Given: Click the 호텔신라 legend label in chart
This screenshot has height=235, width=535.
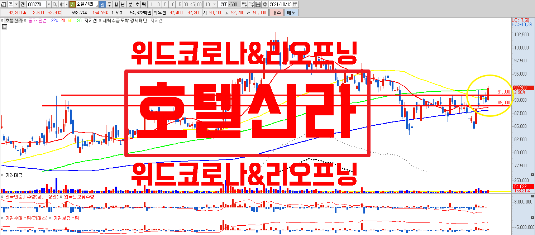Looking at the screenshot, I should [x=14, y=20].
